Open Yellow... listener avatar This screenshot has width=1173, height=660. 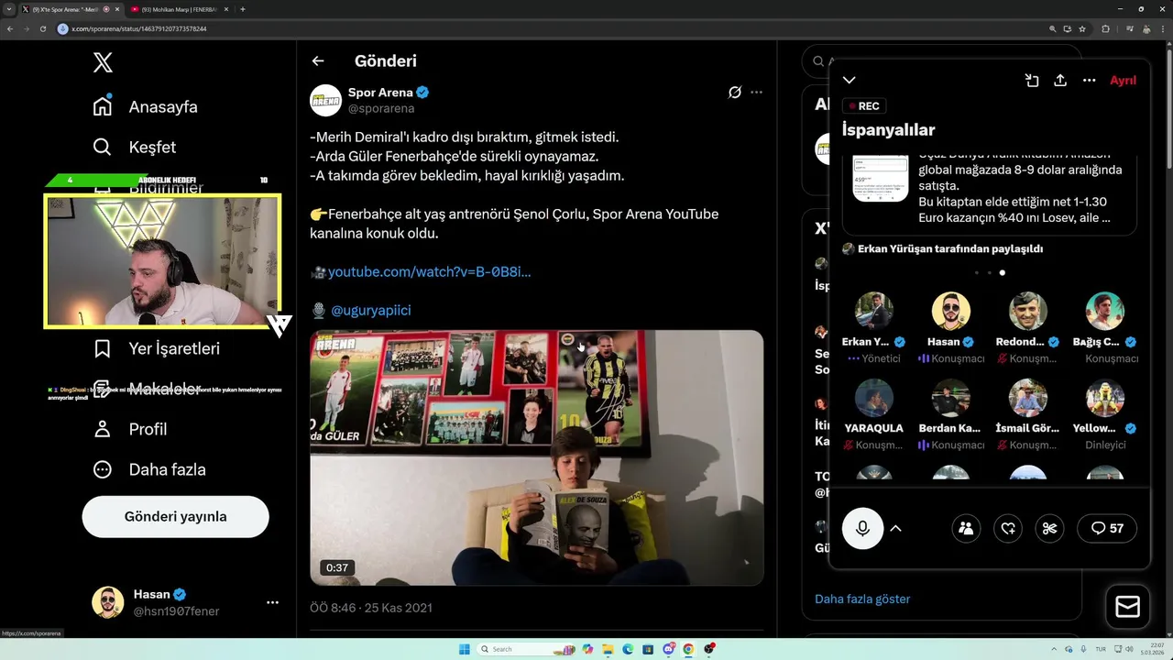[1104, 397]
